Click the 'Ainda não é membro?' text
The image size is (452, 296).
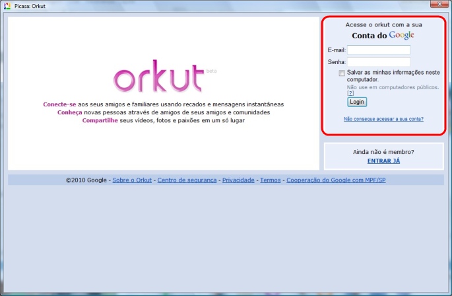coord(383,152)
